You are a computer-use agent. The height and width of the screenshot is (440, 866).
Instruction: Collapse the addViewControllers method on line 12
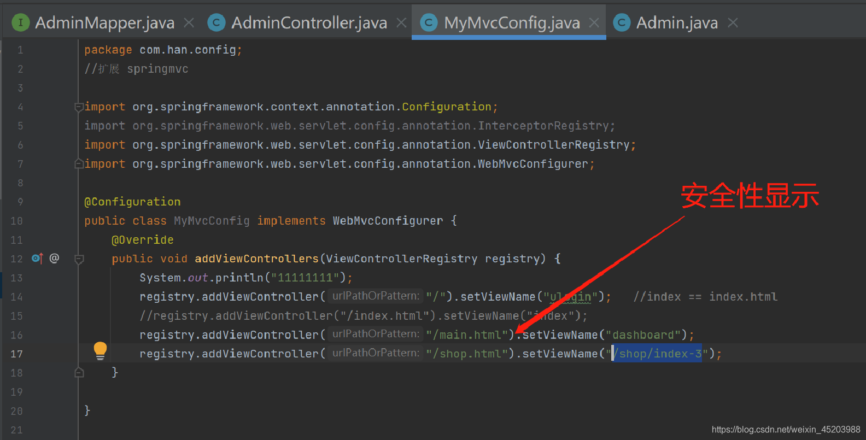tap(79, 259)
